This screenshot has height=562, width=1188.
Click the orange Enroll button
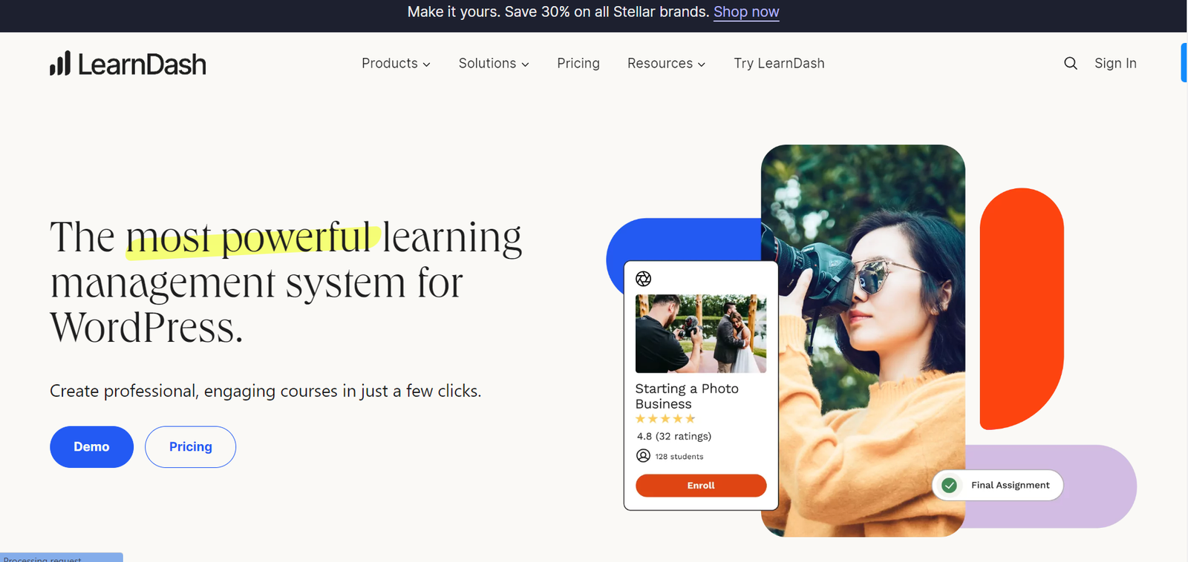[701, 485]
